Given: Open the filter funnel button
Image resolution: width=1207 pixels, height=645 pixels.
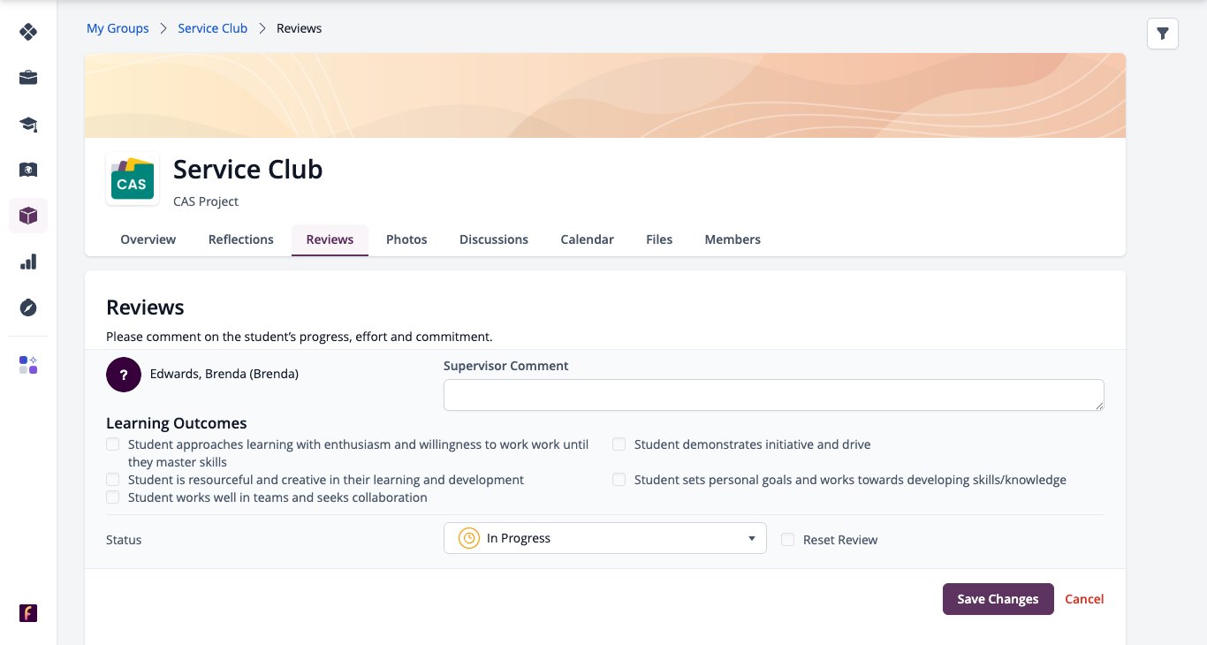Looking at the screenshot, I should (x=1163, y=34).
